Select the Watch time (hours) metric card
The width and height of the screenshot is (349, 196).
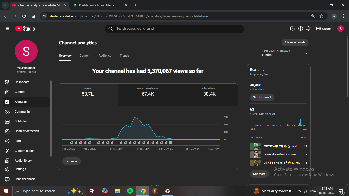coord(148,92)
